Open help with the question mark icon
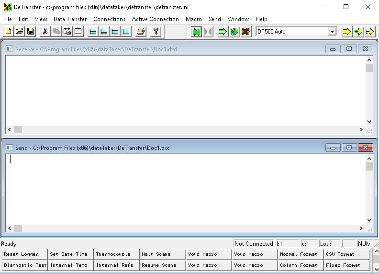 [x=156, y=32]
